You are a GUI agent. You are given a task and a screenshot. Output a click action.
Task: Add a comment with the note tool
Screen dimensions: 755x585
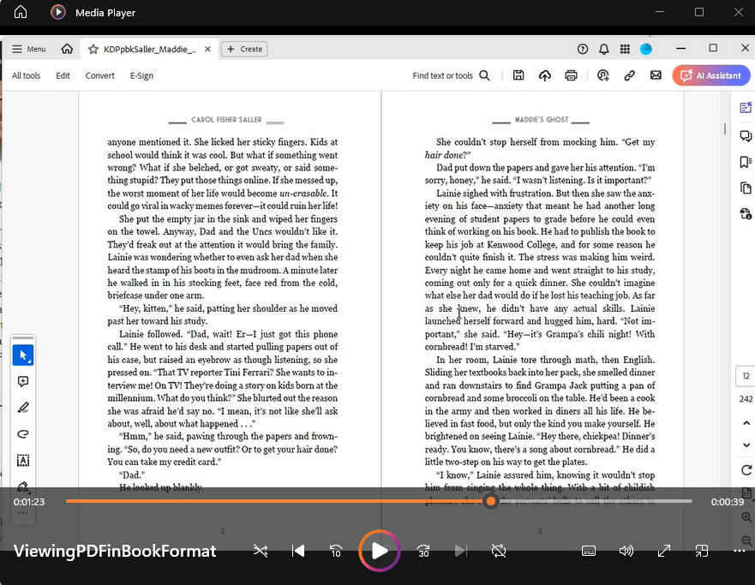[x=23, y=381]
